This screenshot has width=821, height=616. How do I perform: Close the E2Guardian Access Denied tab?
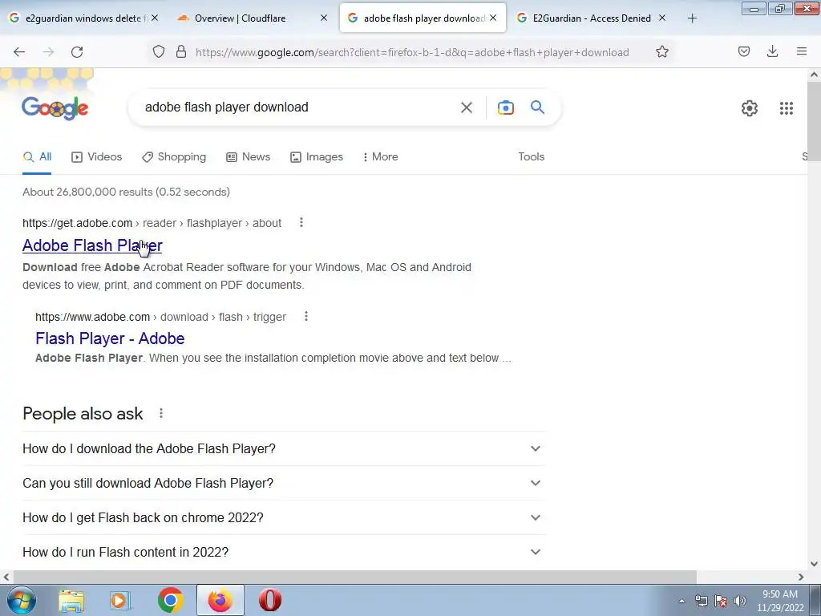[661, 18]
